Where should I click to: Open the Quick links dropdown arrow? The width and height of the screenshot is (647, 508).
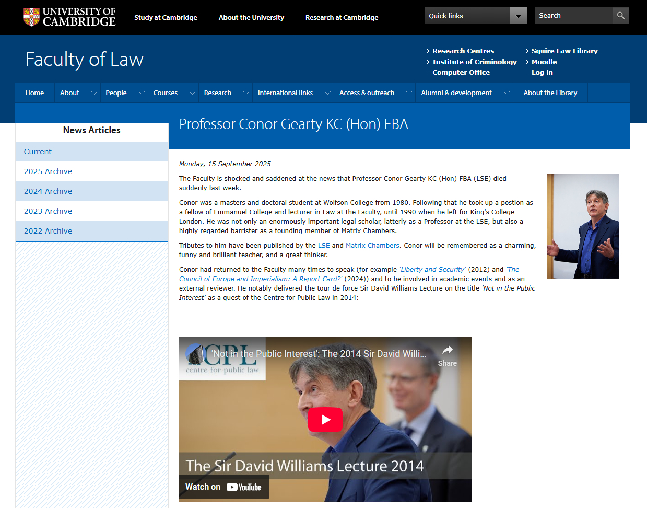(x=518, y=16)
